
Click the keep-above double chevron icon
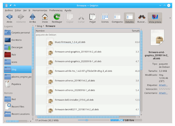(15, 5)
